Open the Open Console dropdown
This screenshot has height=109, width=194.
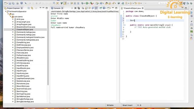110,8
